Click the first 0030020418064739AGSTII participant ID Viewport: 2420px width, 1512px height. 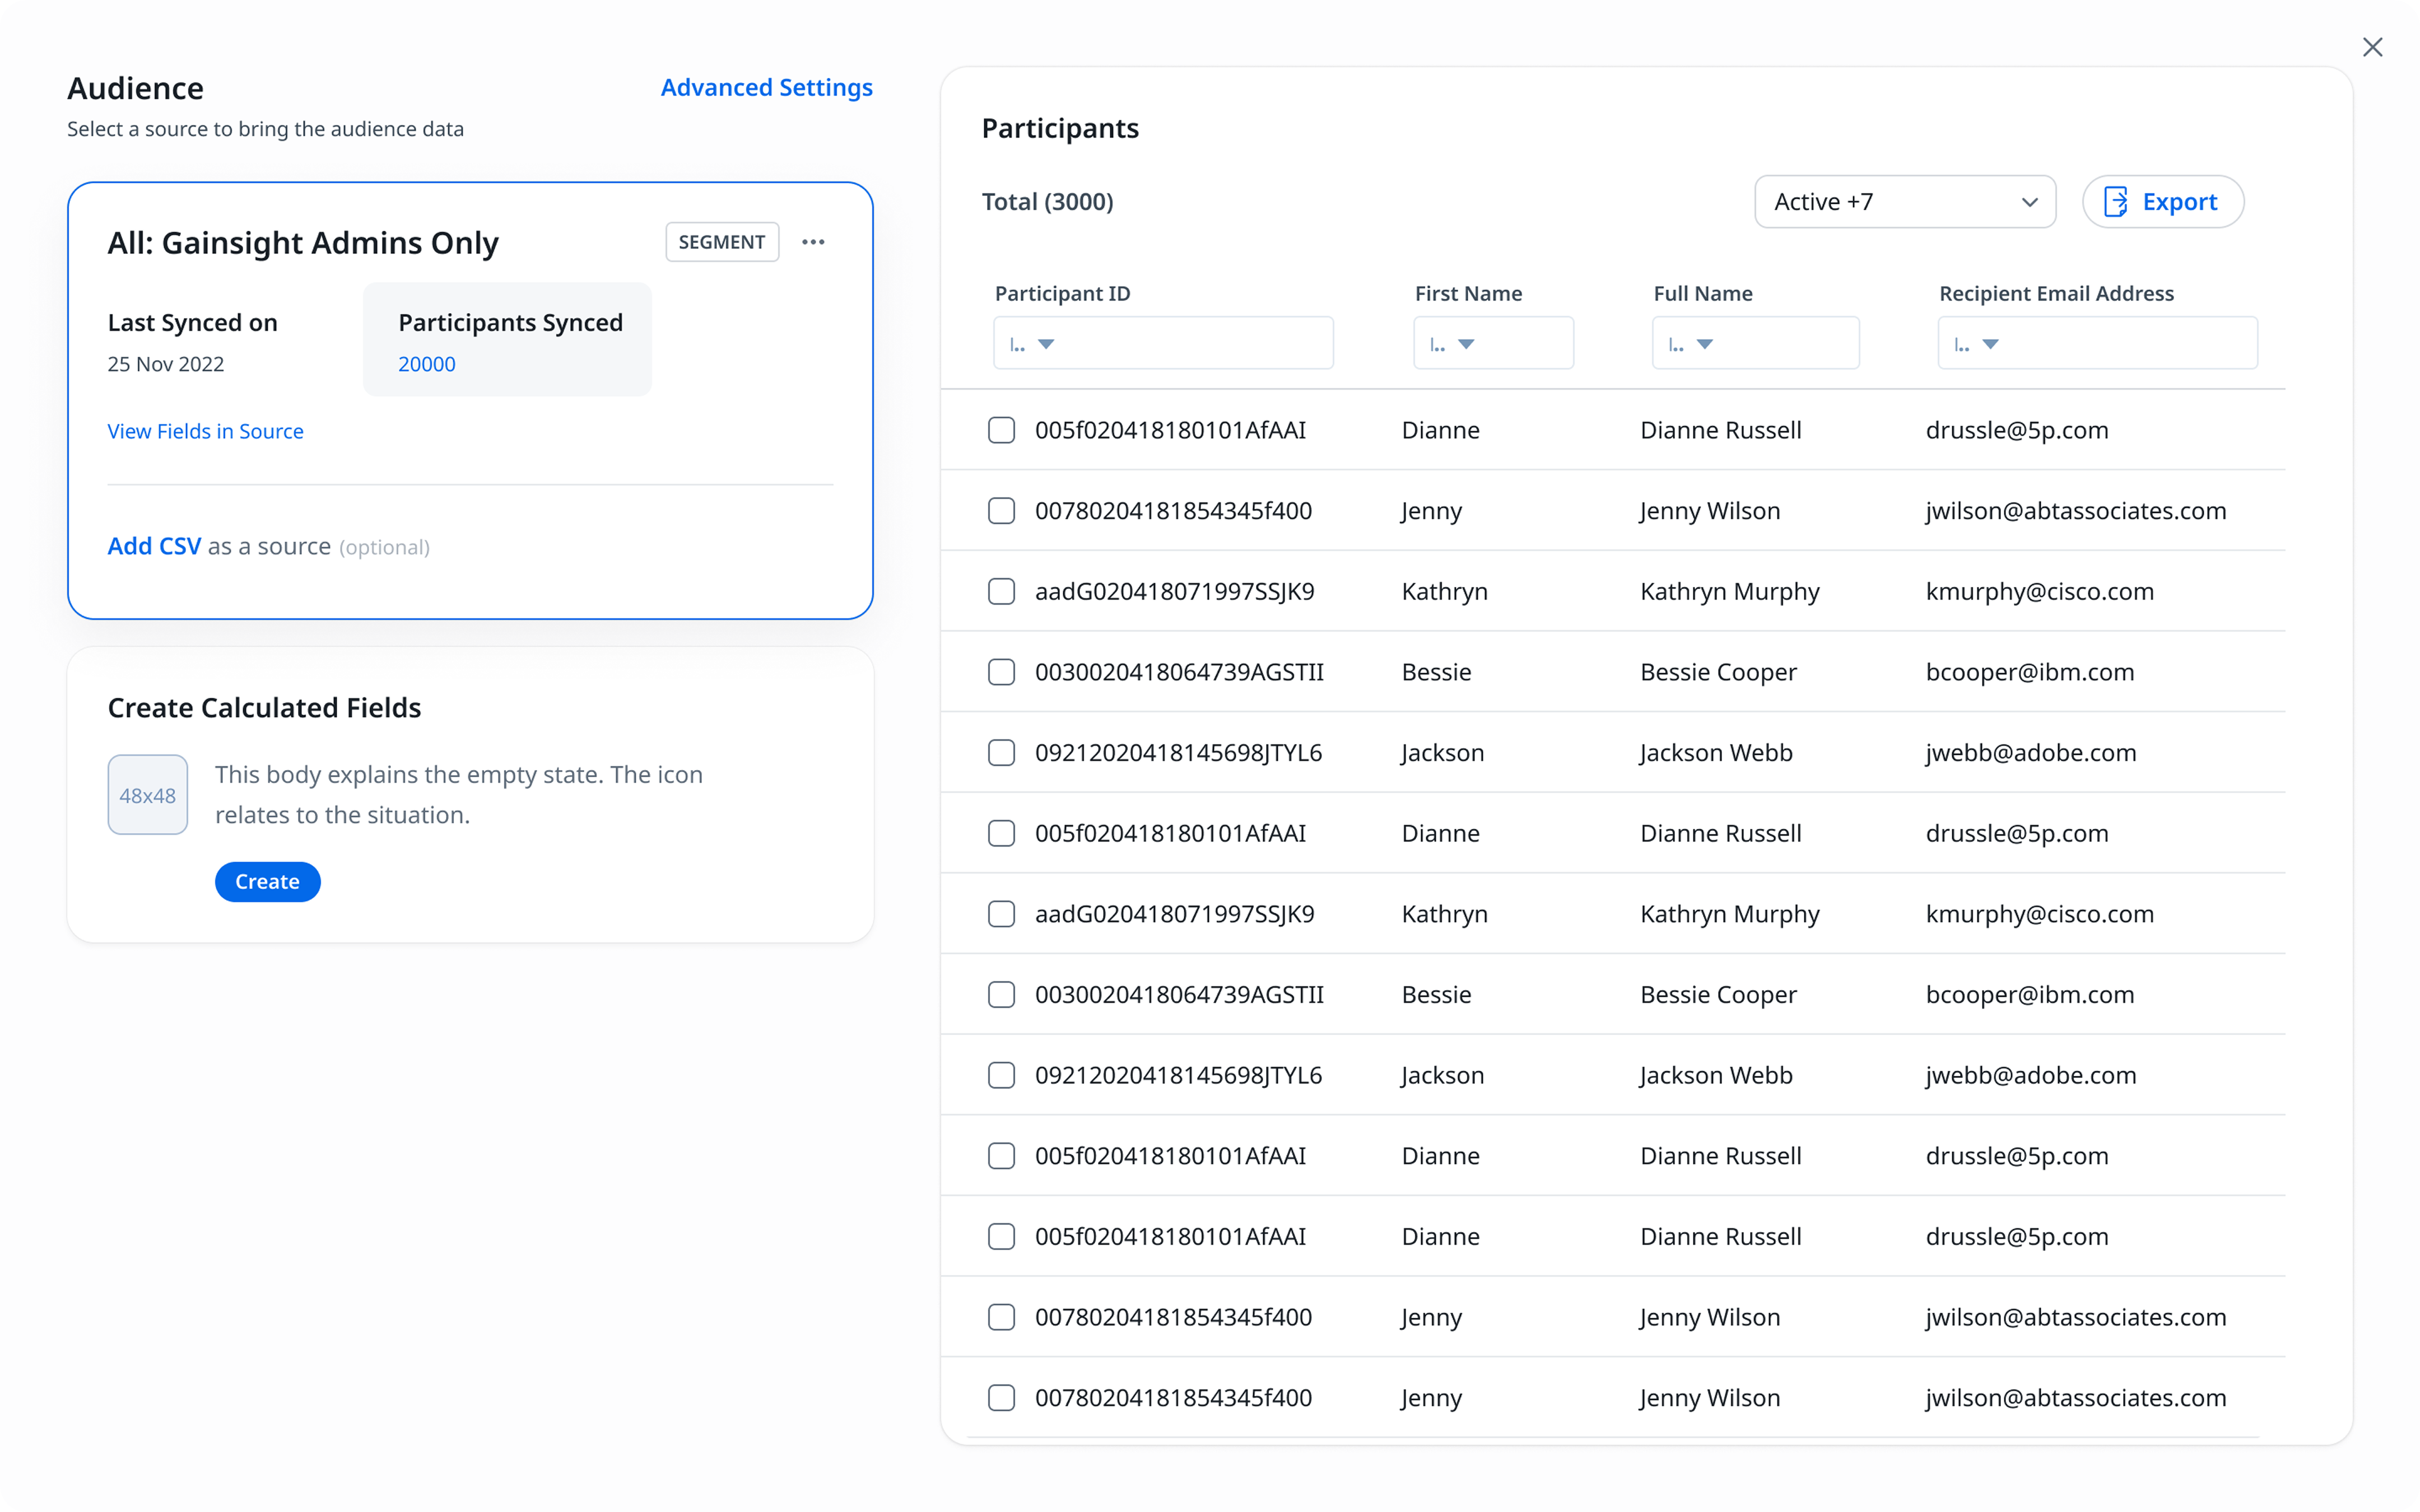tap(1179, 672)
